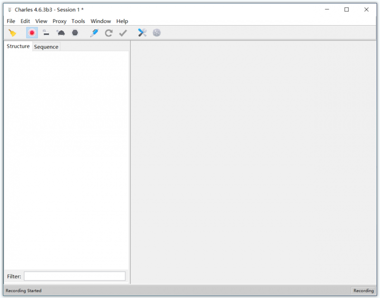Viewport: 380px width, 298px height.
Task: Clear the current session with the broom icon
Action: (x=12, y=33)
